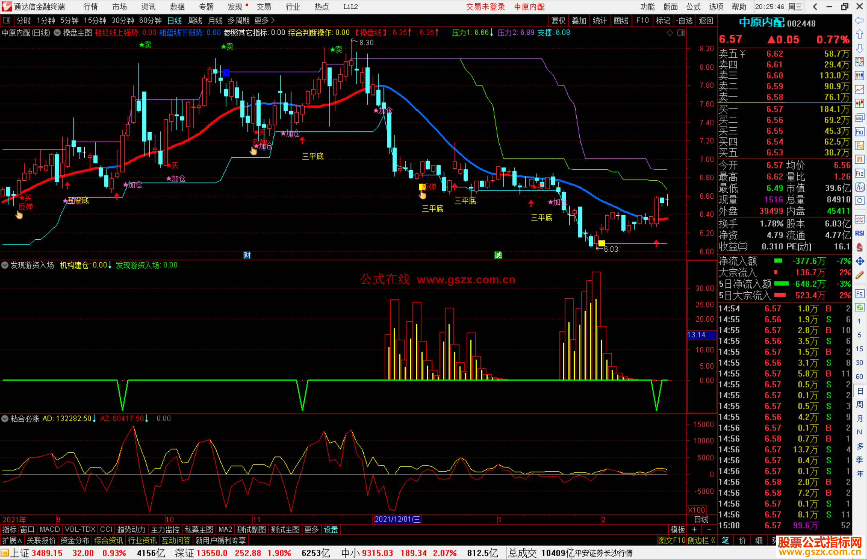Open the red line trend chart icon

click(859, 90)
